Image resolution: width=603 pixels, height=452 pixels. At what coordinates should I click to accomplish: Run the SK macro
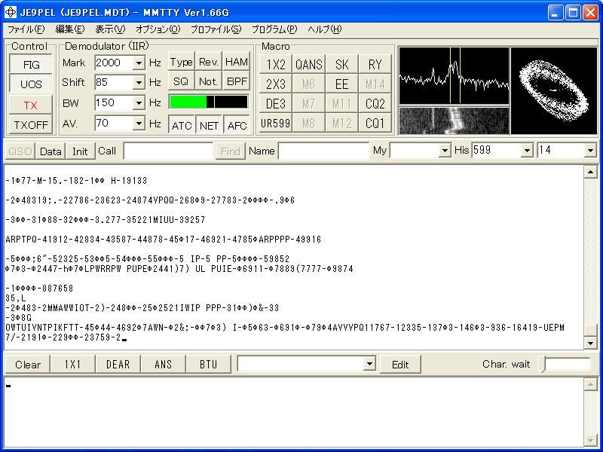click(341, 65)
